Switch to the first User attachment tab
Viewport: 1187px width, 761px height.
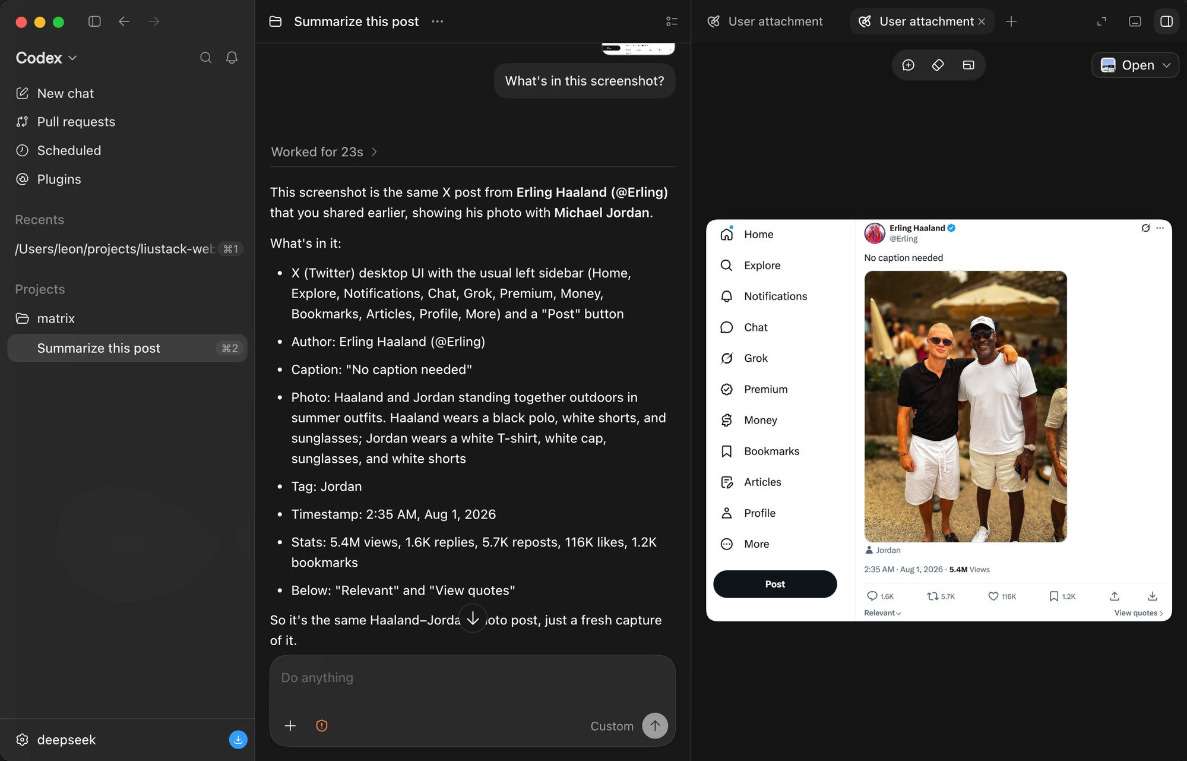(765, 21)
